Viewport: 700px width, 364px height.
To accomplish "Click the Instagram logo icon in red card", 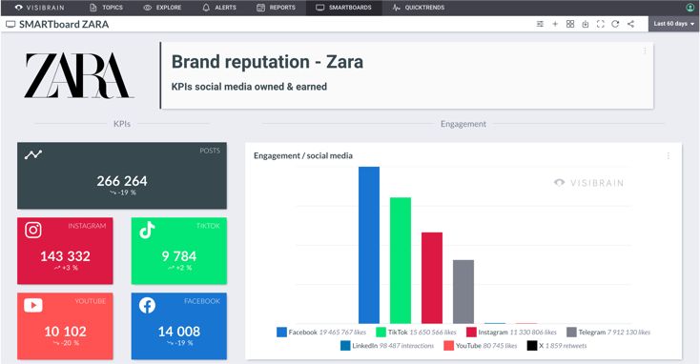I will (x=33, y=230).
